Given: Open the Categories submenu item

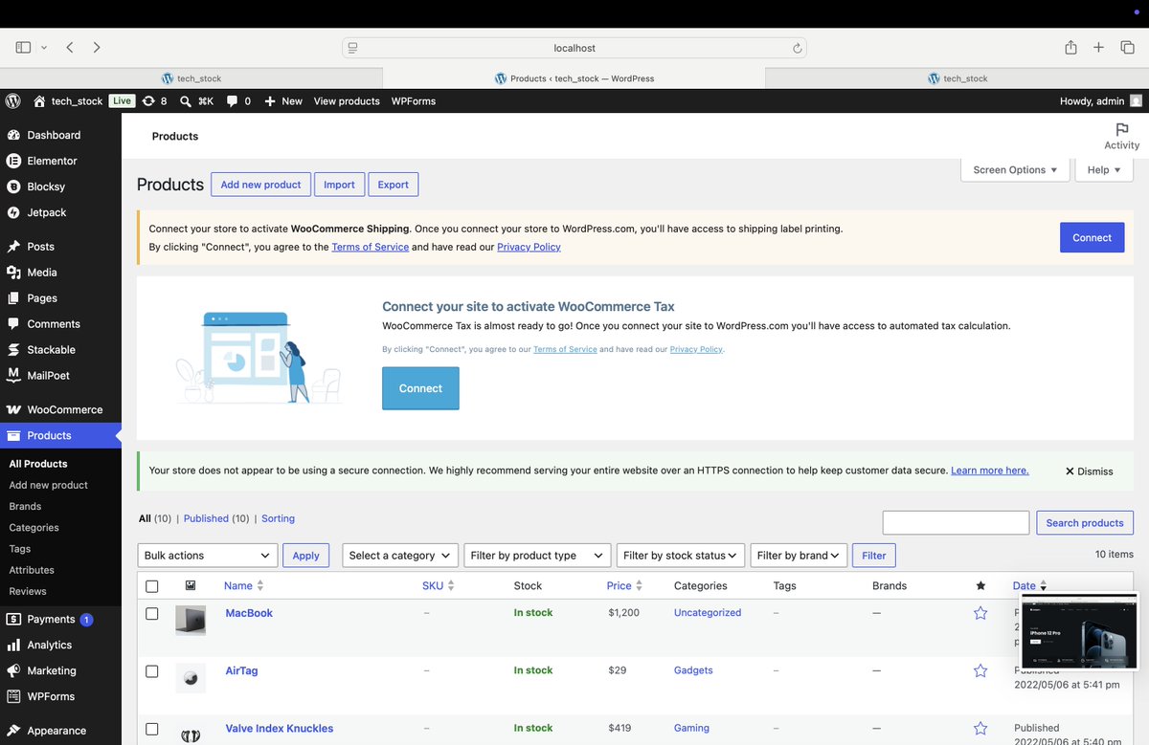Looking at the screenshot, I should pyautogui.click(x=34, y=527).
